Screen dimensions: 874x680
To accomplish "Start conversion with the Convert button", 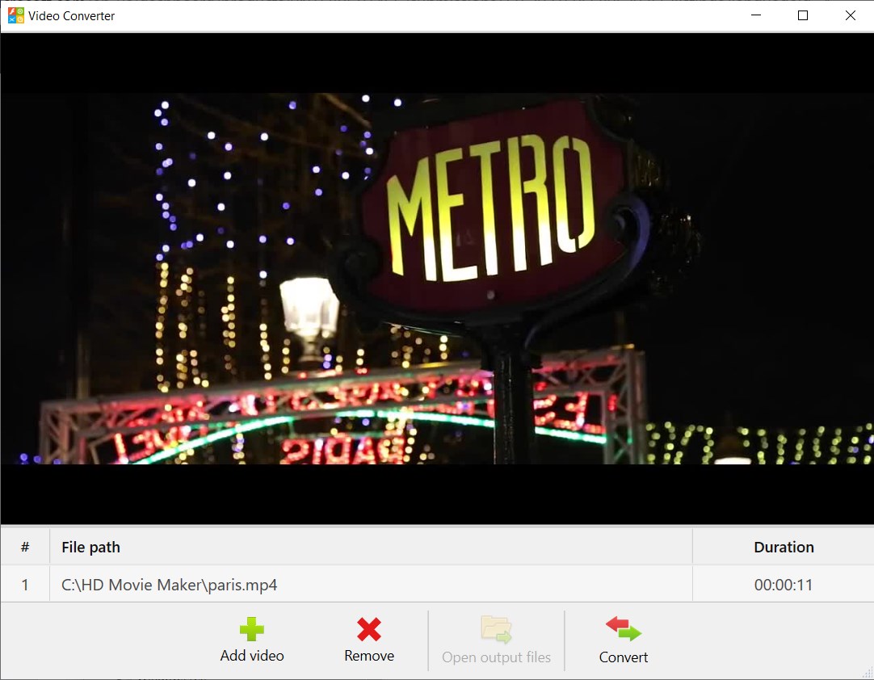I will pyautogui.click(x=622, y=640).
